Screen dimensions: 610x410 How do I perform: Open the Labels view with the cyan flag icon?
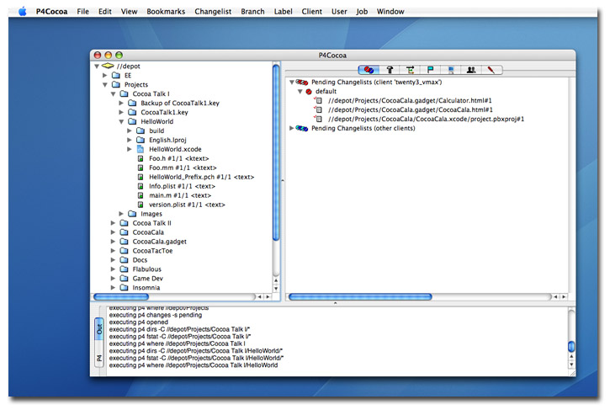[430, 70]
